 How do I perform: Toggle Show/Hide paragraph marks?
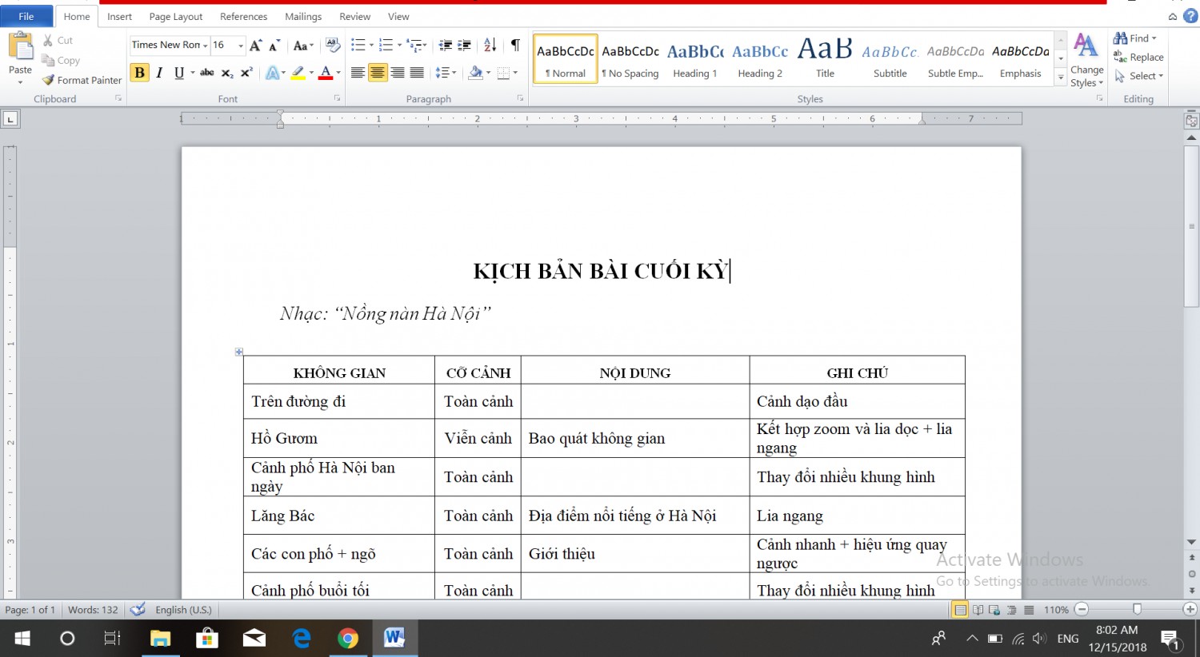click(x=515, y=46)
